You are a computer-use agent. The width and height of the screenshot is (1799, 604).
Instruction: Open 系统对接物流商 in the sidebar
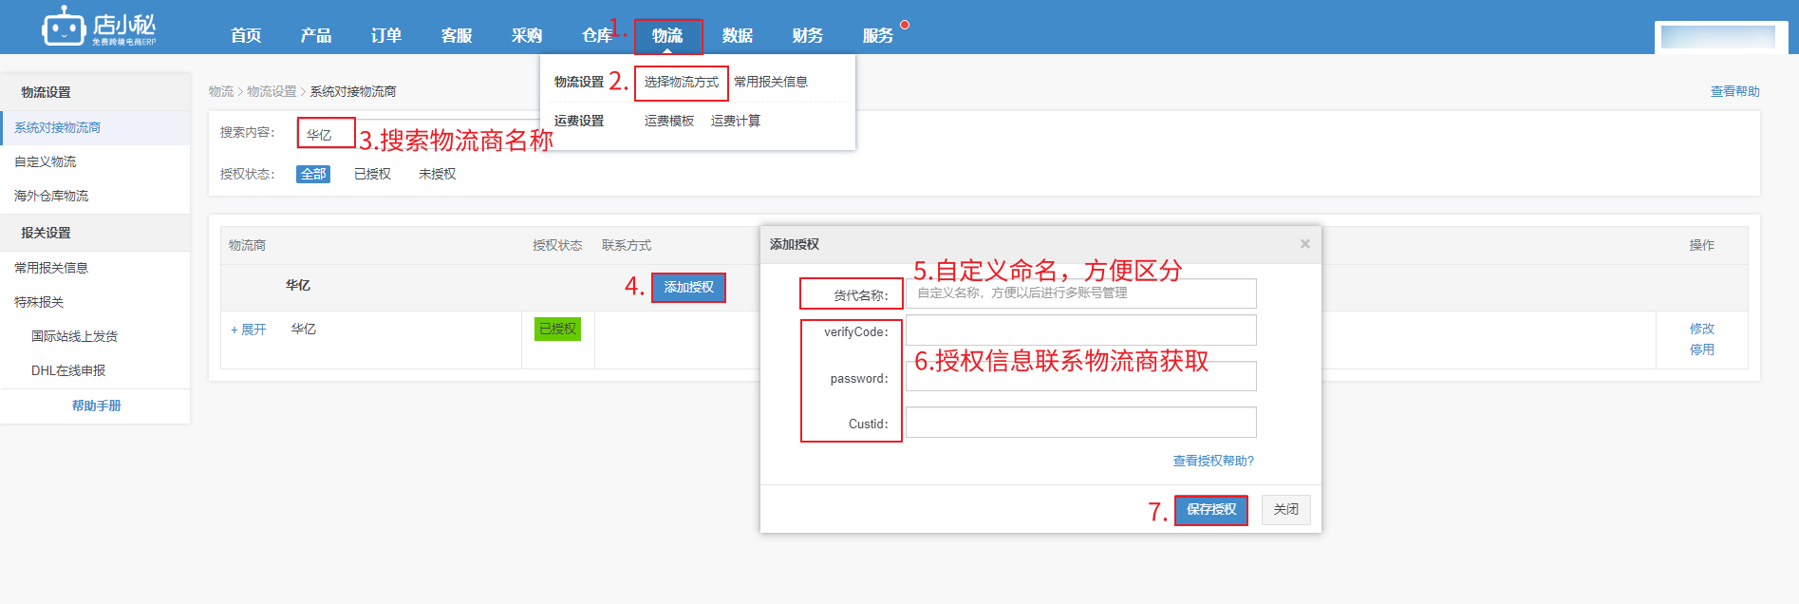point(95,127)
